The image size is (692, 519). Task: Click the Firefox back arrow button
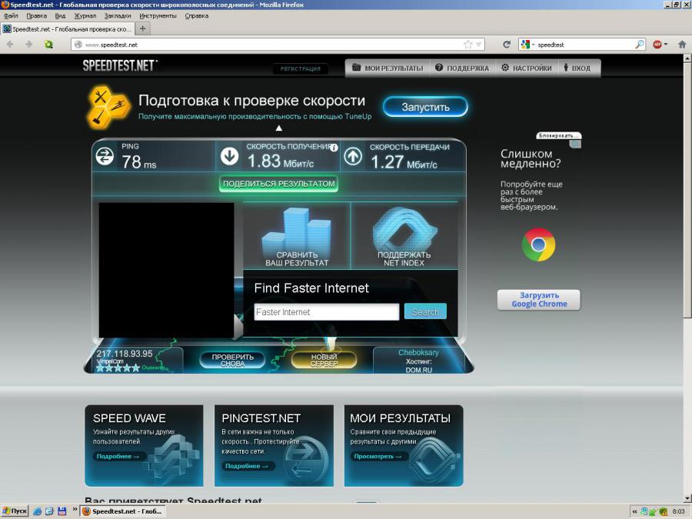(x=10, y=44)
